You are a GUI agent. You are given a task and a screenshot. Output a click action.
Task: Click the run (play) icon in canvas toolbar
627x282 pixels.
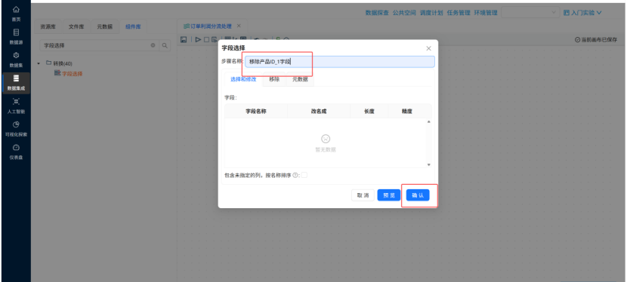(x=198, y=39)
